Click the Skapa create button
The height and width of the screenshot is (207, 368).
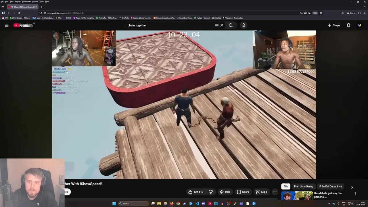[334, 25]
